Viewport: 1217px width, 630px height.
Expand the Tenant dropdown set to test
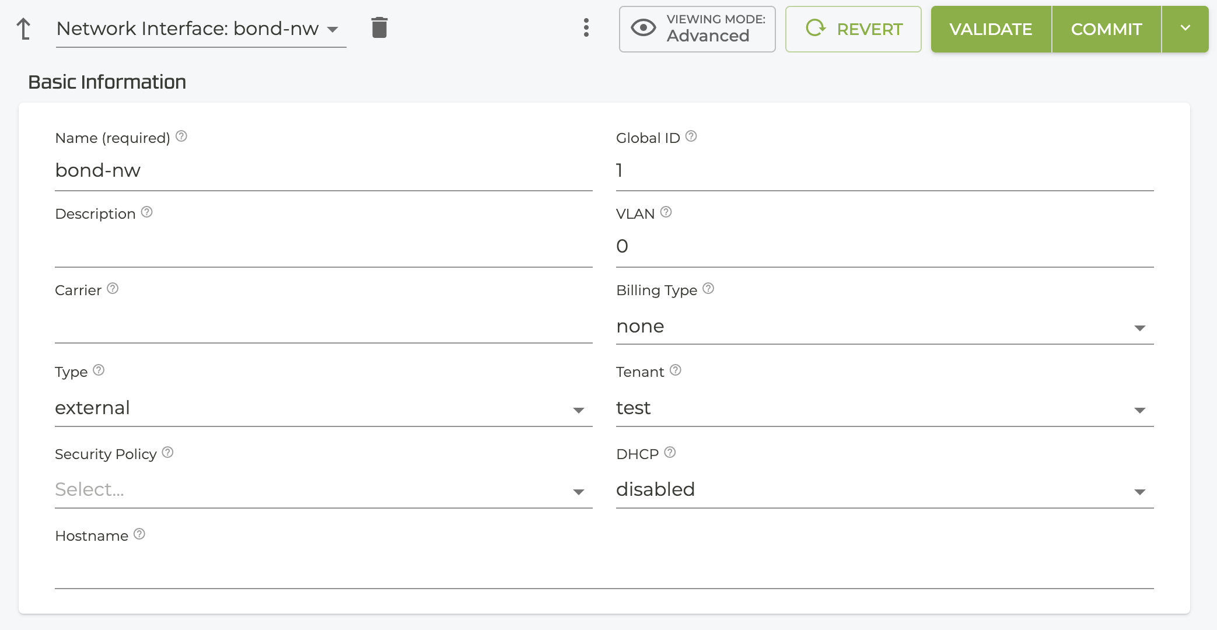click(x=884, y=408)
